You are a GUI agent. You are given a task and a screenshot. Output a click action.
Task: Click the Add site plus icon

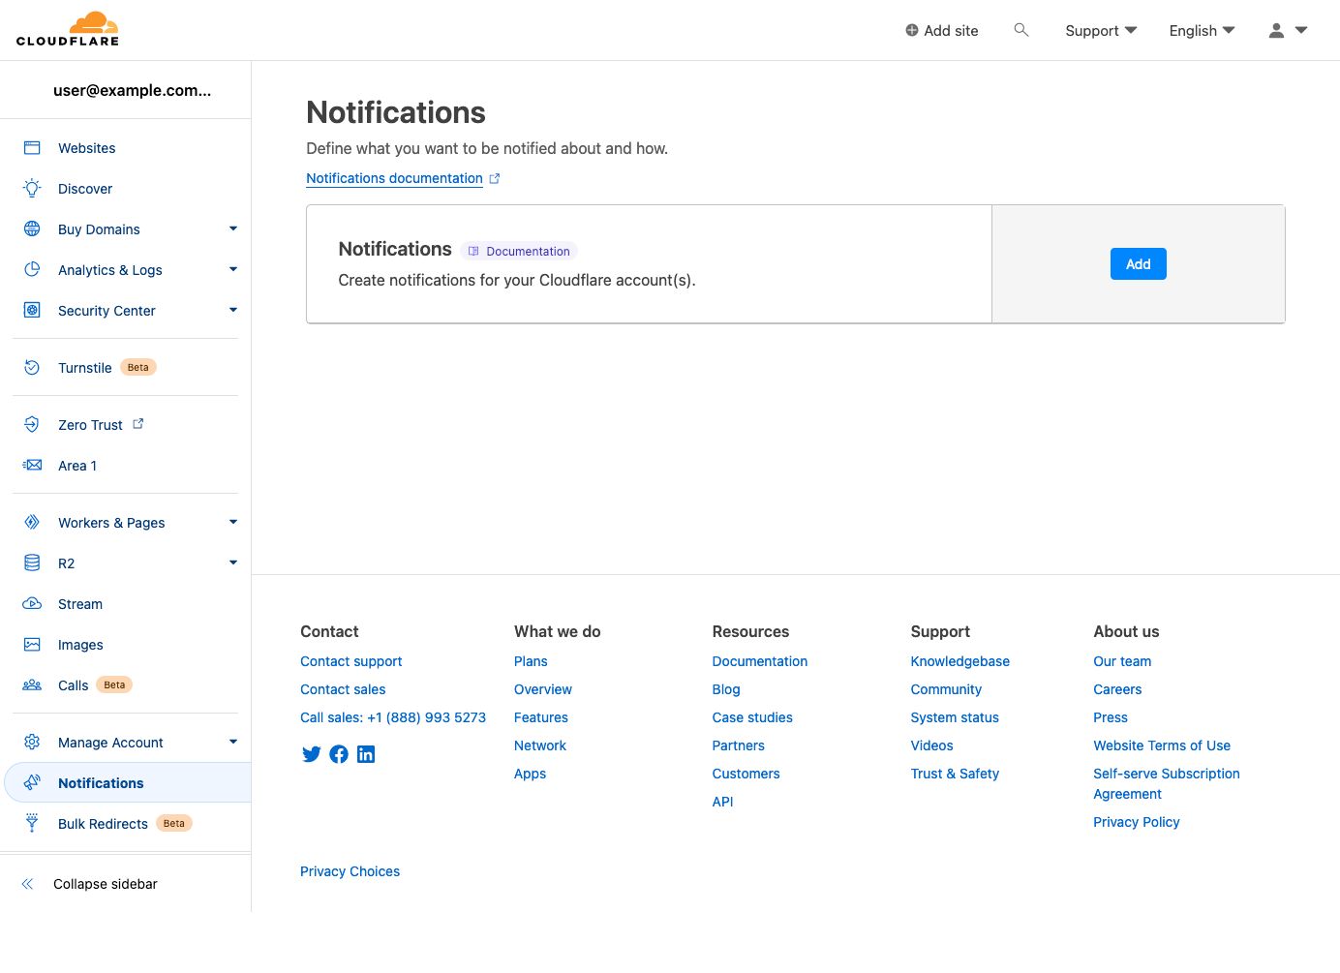tap(912, 30)
